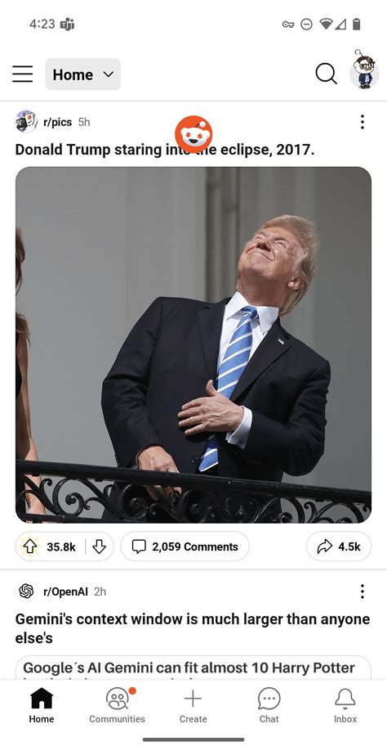Go to the Chat tab
Image resolution: width=387 pixels, height=751 pixels.
tap(269, 705)
